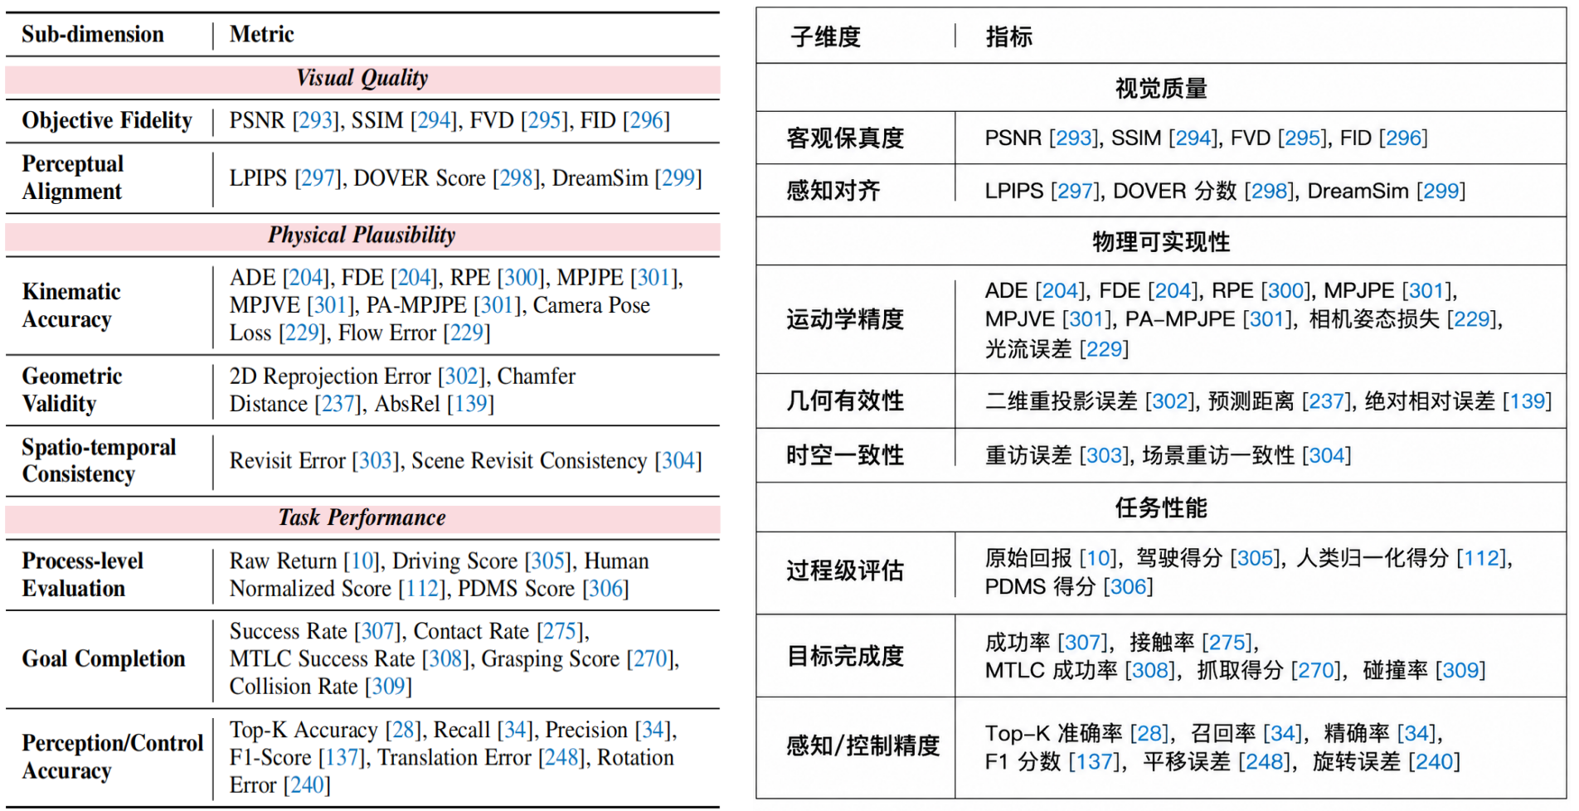The width and height of the screenshot is (1579, 811).
Task: Open citation [112] after Human Normalized Score
Action: click(423, 589)
